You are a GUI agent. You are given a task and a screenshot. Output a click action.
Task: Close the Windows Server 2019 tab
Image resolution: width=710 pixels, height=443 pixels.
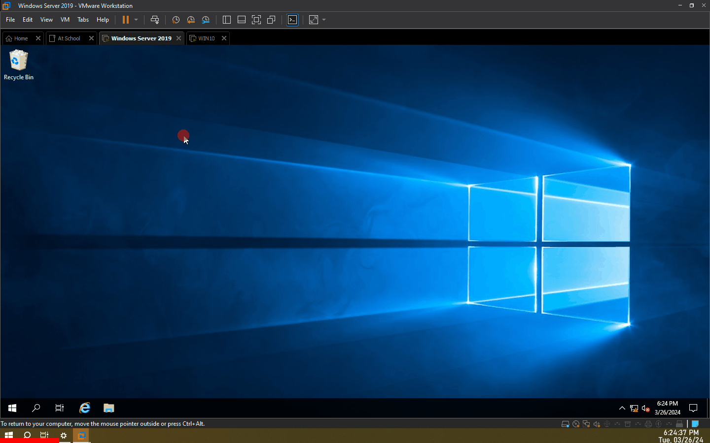179,38
